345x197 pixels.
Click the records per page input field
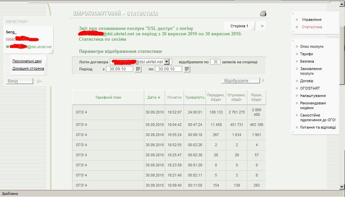tap(215, 62)
